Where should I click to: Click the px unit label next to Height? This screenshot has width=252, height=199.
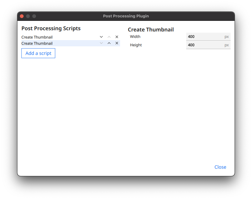point(227,45)
